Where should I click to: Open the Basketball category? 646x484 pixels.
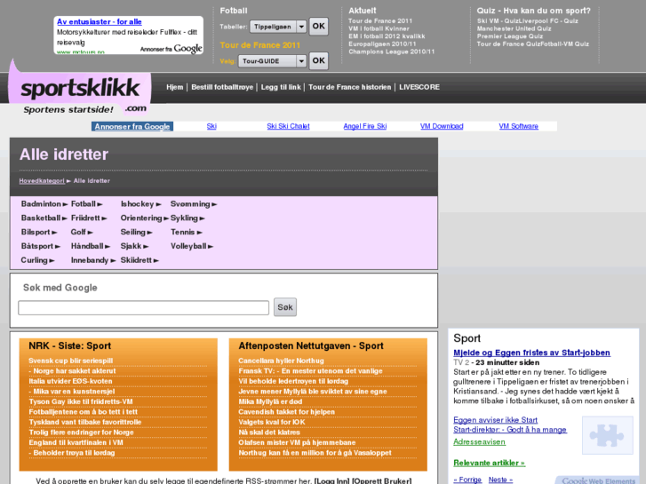click(x=44, y=218)
